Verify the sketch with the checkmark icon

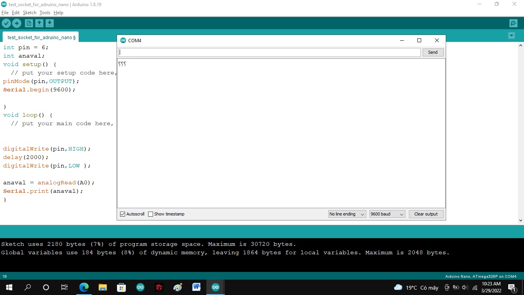[6, 23]
